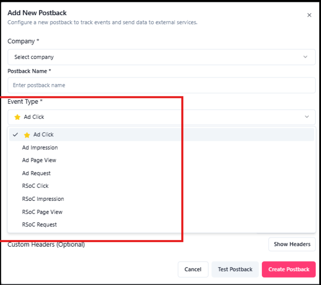Click the checkmark beside Ad Click option
This screenshot has width=321, height=285.
[16, 135]
